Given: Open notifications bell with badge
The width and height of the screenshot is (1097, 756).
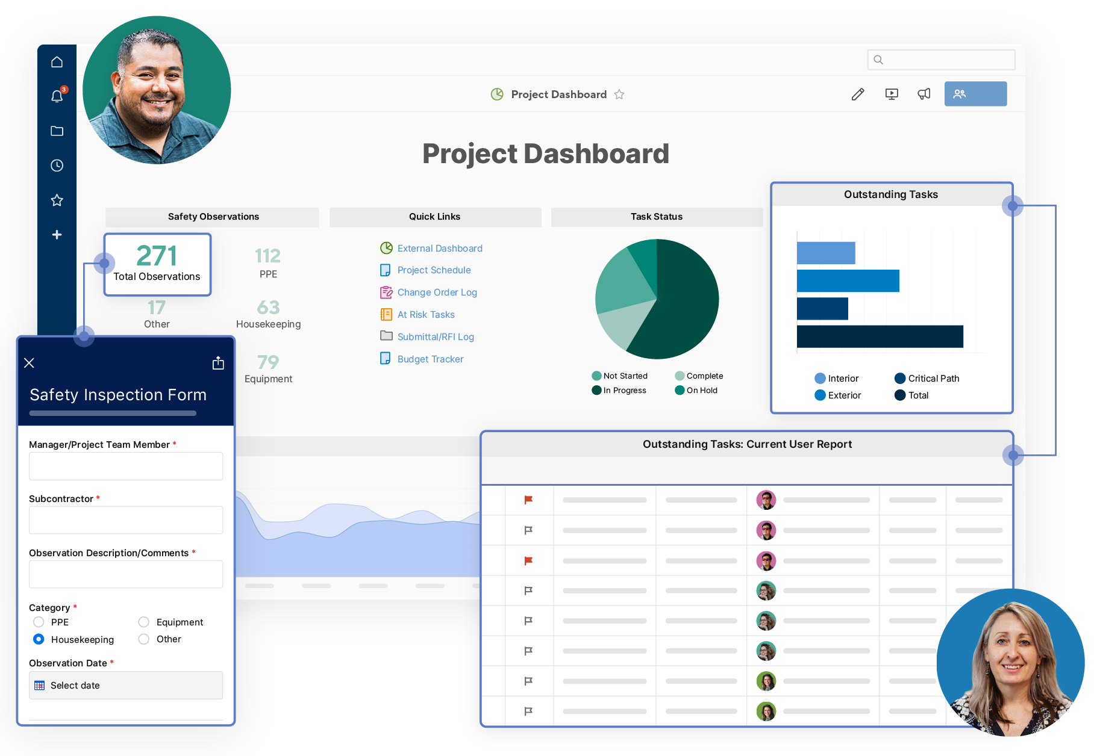Looking at the screenshot, I should [x=57, y=96].
